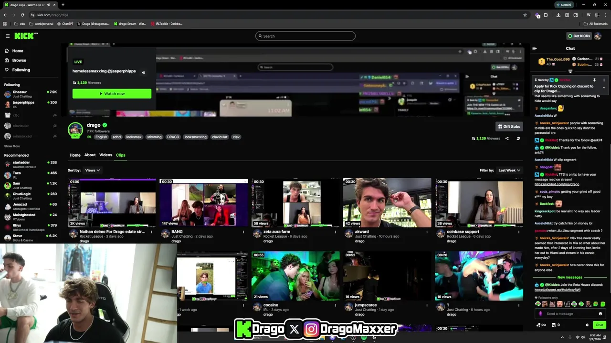Click the looksmax tag
611x343 pixels.
134,137
